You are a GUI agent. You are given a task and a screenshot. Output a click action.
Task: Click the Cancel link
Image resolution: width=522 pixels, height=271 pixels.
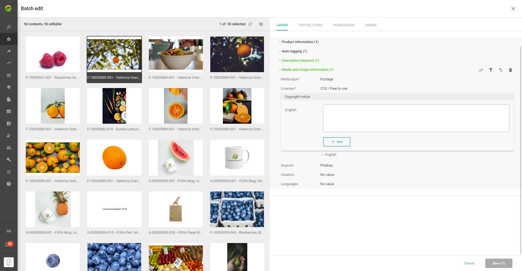pyautogui.click(x=469, y=263)
